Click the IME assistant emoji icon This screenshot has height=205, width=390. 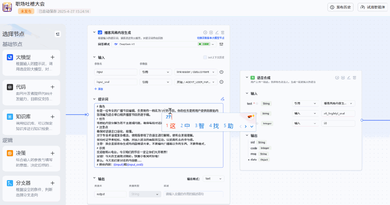251,117
